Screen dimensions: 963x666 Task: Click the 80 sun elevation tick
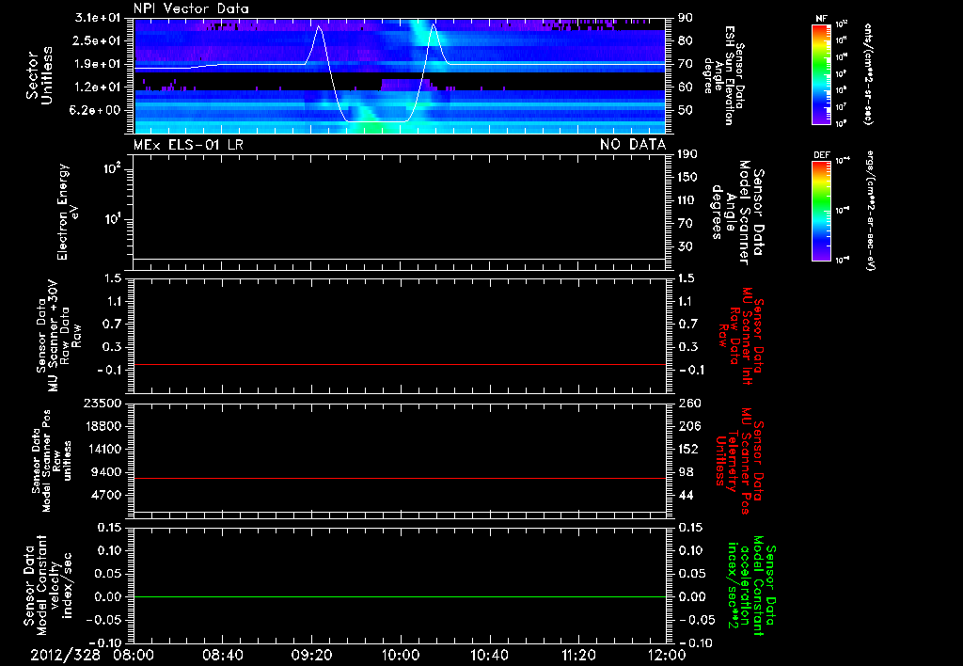coord(686,40)
